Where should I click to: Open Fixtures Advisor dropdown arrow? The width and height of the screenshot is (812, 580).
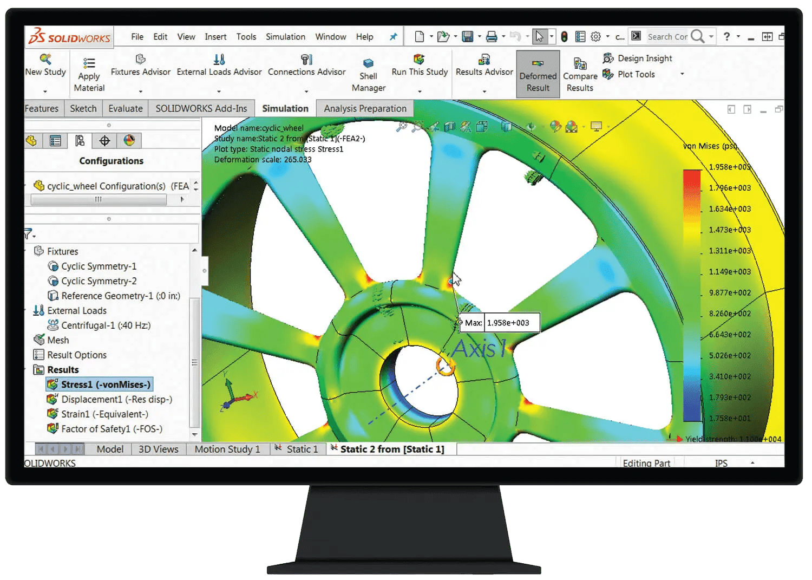pyautogui.click(x=141, y=92)
